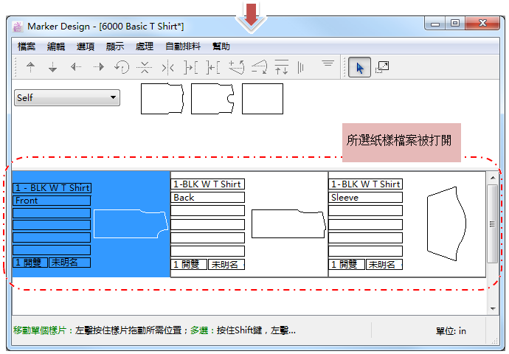Click the flip vertical icon

pos(144,67)
